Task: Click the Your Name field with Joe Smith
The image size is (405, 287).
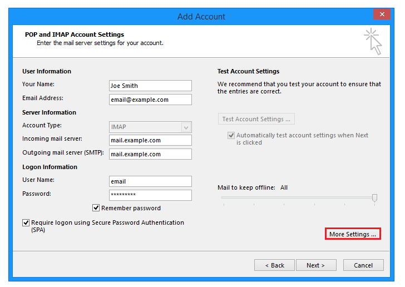Action: (x=150, y=86)
